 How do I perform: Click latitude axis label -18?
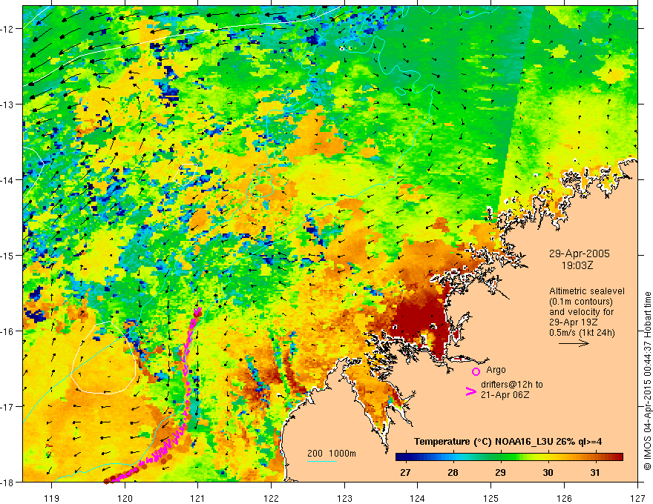(x=7, y=482)
